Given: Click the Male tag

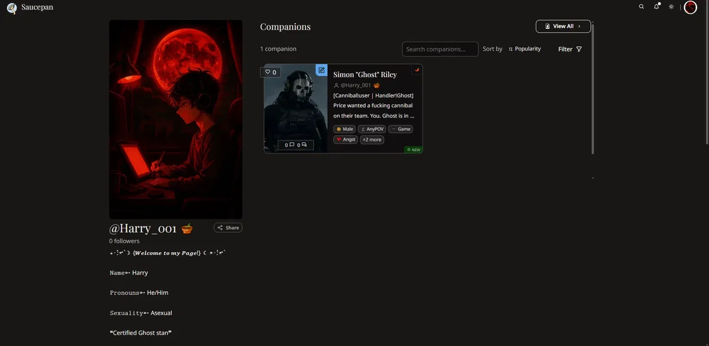Looking at the screenshot, I should point(344,129).
